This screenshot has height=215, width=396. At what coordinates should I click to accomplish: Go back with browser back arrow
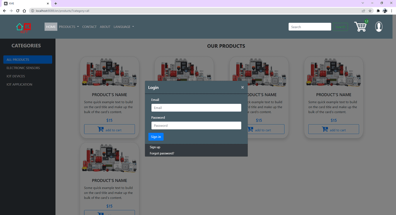pyautogui.click(x=4, y=10)
